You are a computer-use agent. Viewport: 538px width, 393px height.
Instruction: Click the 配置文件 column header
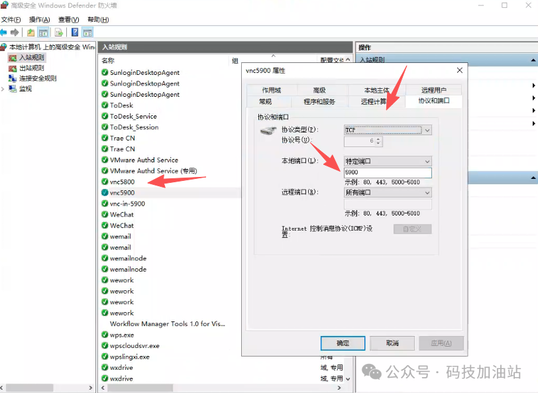coord(332,60)
